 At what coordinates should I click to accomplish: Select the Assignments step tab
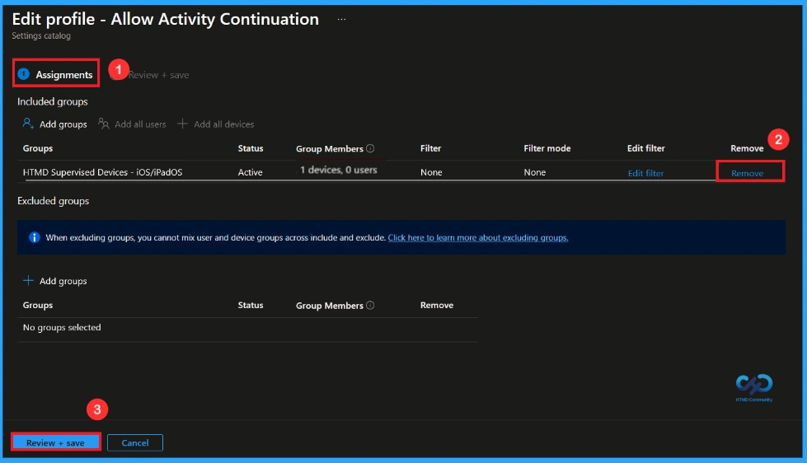[55, 75]
